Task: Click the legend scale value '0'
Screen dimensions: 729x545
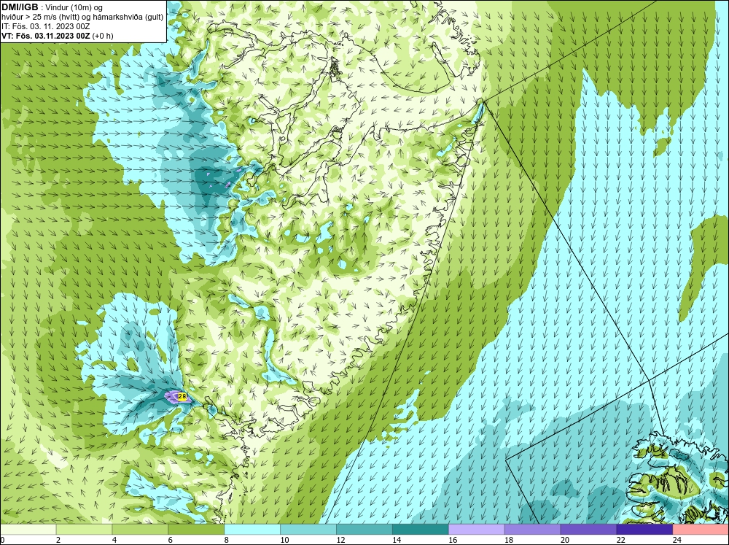Action: click(x=2, y=540)
